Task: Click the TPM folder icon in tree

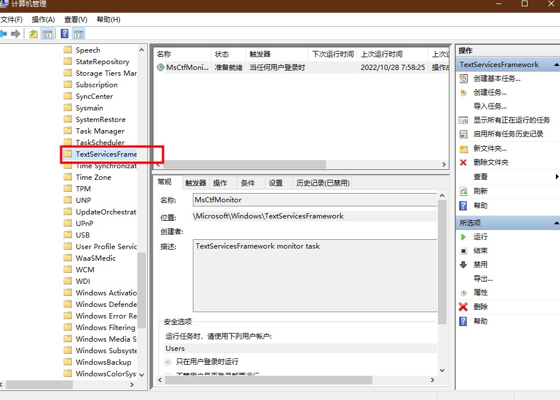Action: click(x=68, y=188)
